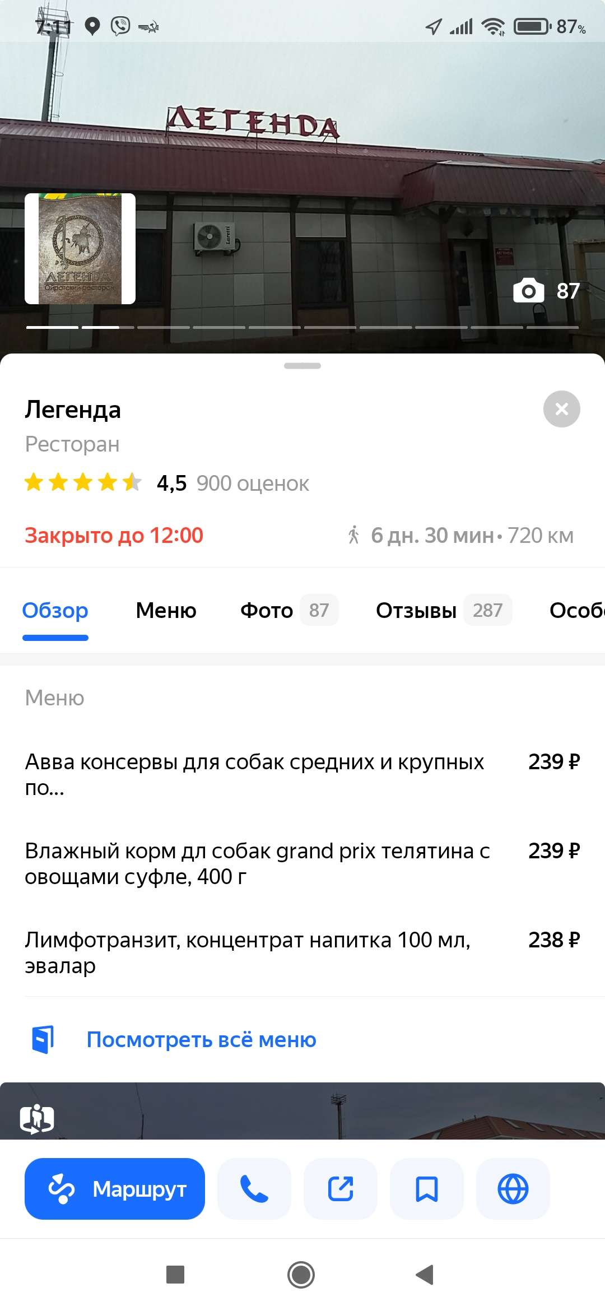The image size is (605, 1311).
Task: Expand the card using drag handle
Action: 302,366
